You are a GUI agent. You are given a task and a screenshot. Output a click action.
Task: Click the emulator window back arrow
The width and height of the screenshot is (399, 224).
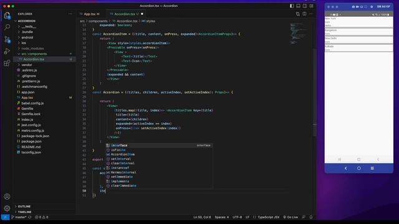[x=345, y=168]
